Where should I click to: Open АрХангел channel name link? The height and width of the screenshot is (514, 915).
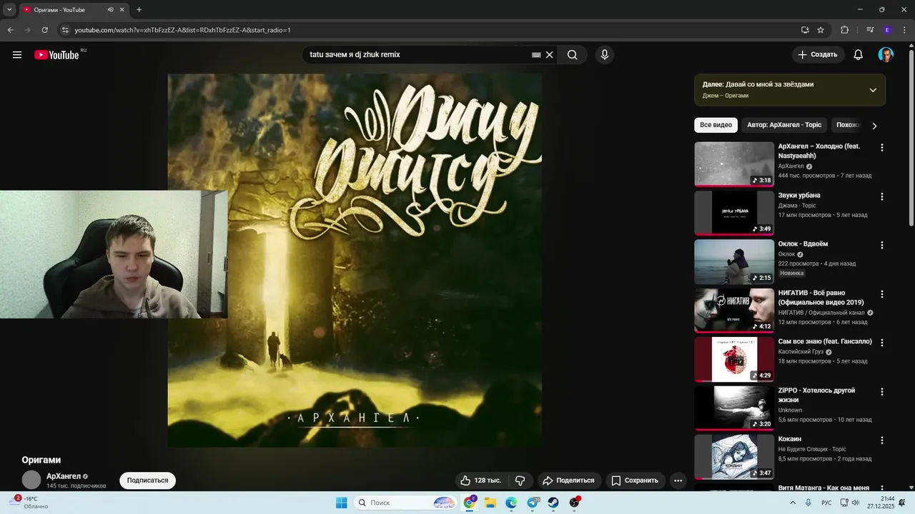tap(64, 476)
